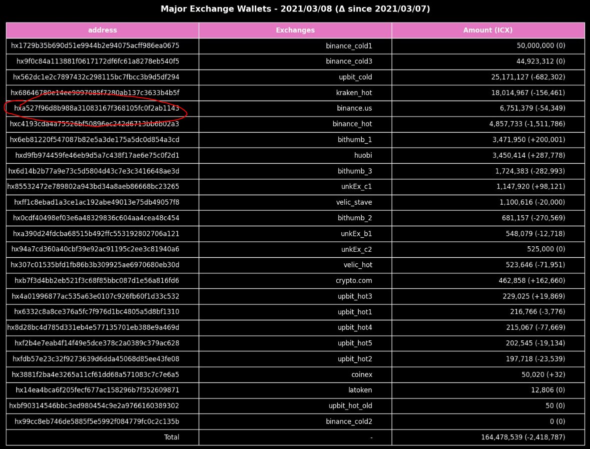Click amount 3,471,950 (+200,001)
This screenshot has height=449, width=590.
528,140
